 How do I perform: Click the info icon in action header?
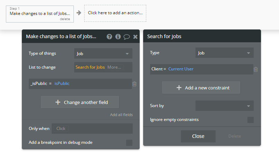click(x=118, y=36)
